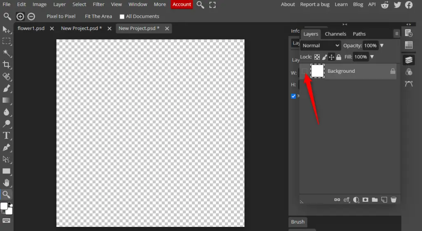Open the Opacity slider arrow

[382, 46]
